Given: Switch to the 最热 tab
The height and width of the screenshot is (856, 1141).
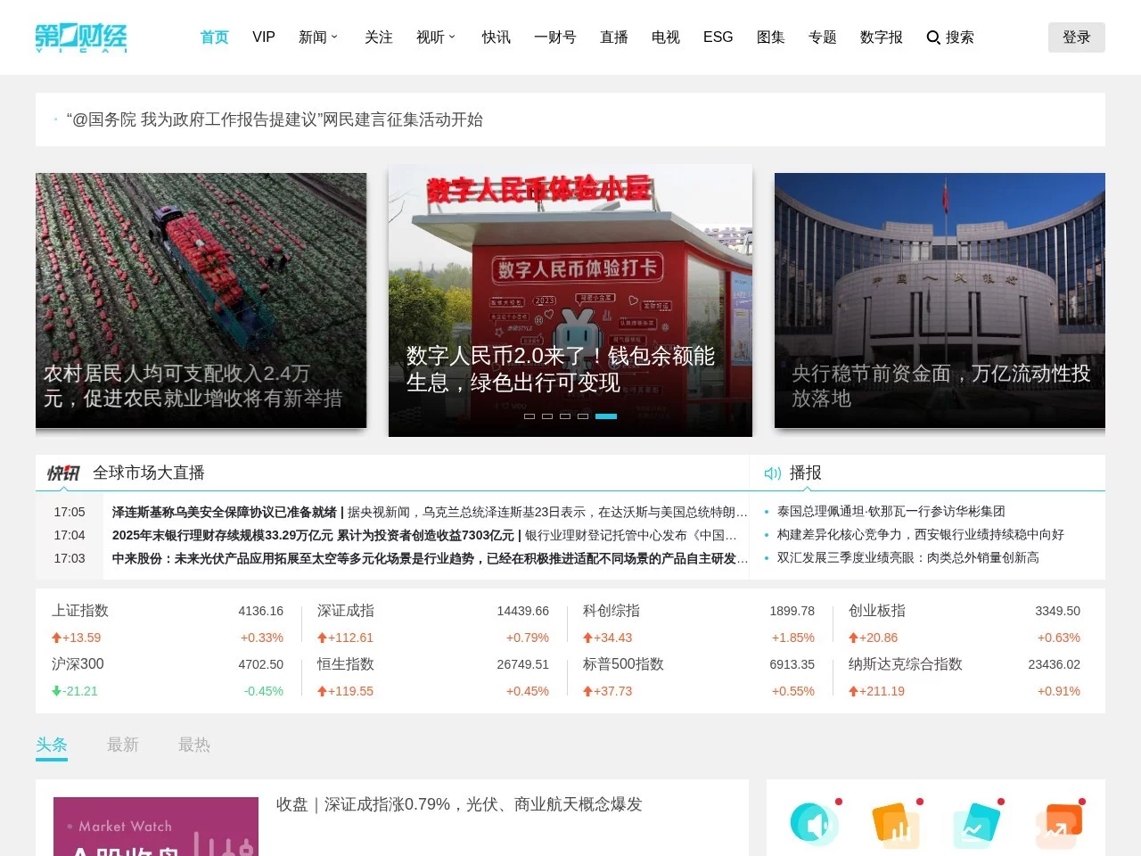Looking at the screenshot, I should pyautogui.click(x=193, y=745).
